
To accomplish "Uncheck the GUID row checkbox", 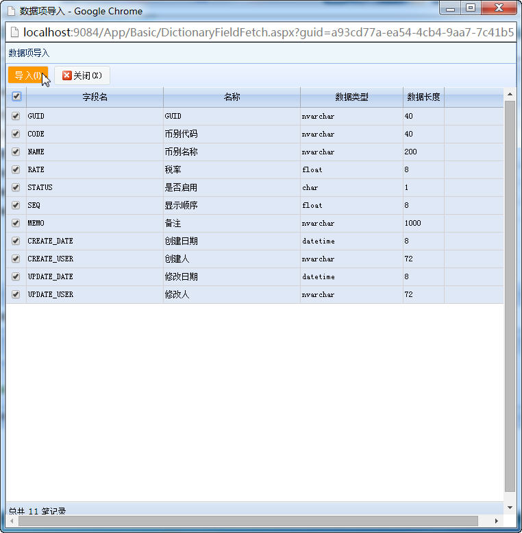I will pos(16,116).
